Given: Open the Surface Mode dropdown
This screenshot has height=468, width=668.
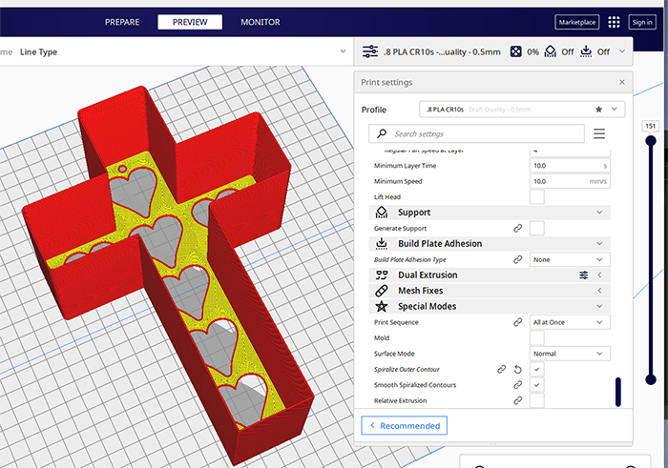Looking at the screenshot, I should 570,354.
